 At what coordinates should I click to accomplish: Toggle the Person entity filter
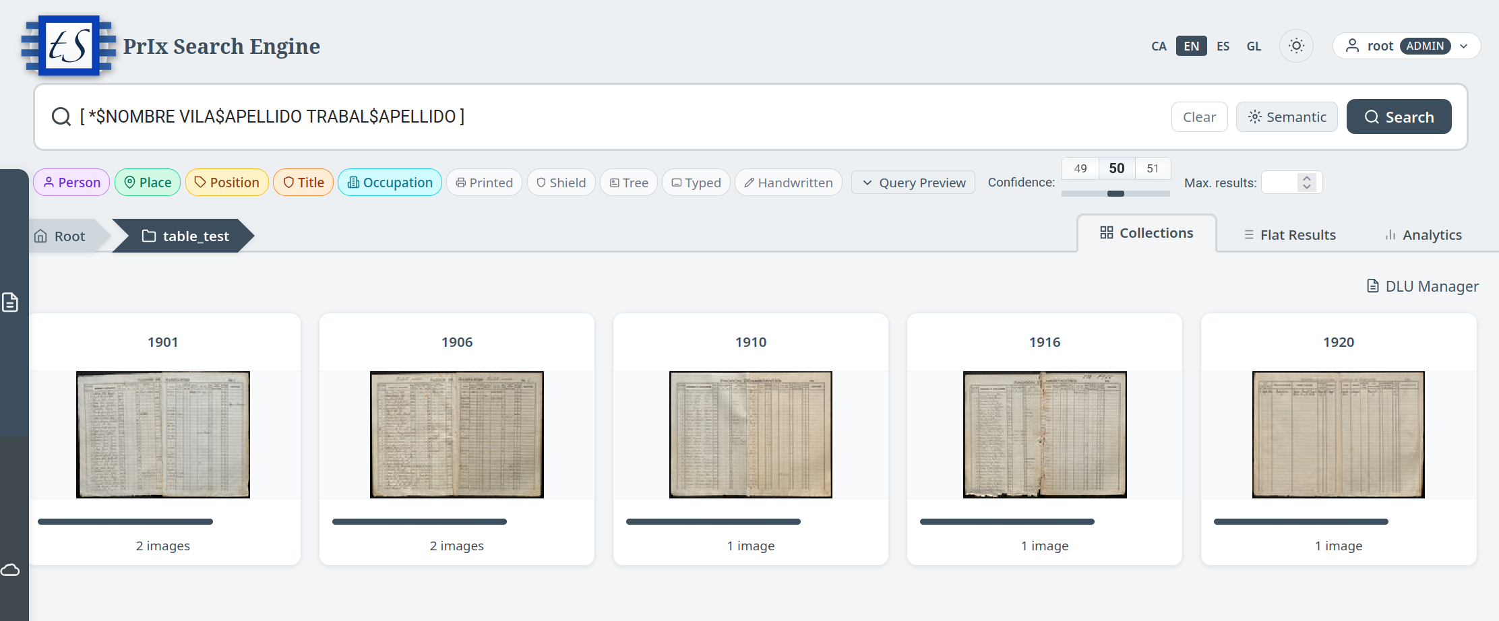coord(71,183)
